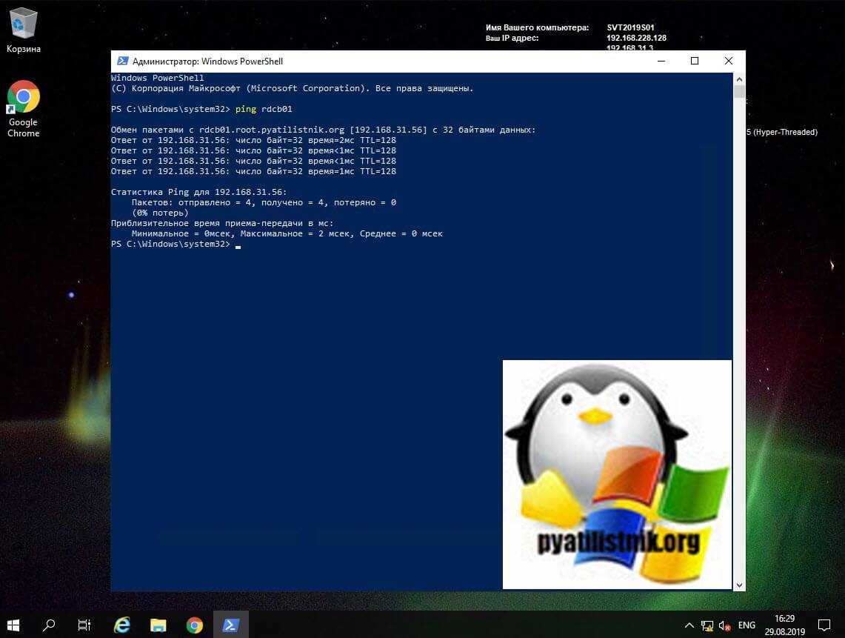Launch Chrome from the taskbar
Image resolution: width=845 pixels, height=638 pixels.
click(x=195, y=625)
